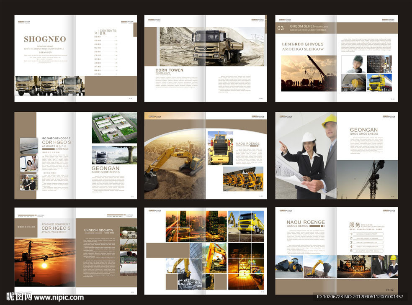Screen dimensions: 412x305
Task: Click the excavator with bucket strip photo
Action: pos(320,267)
